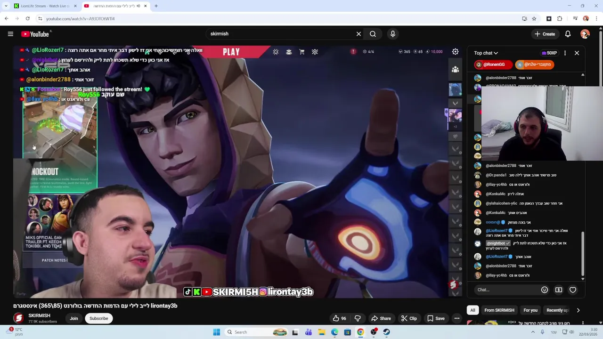Screen dimensions: 603x339
Task: Click the in-game store cart icon
Action: point(302,52)
